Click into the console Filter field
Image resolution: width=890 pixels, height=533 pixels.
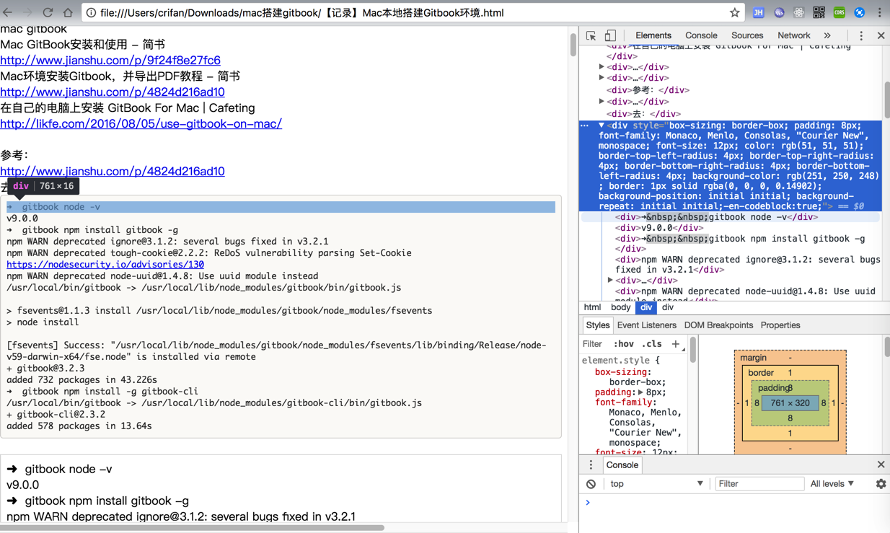[x=759, y=484]
